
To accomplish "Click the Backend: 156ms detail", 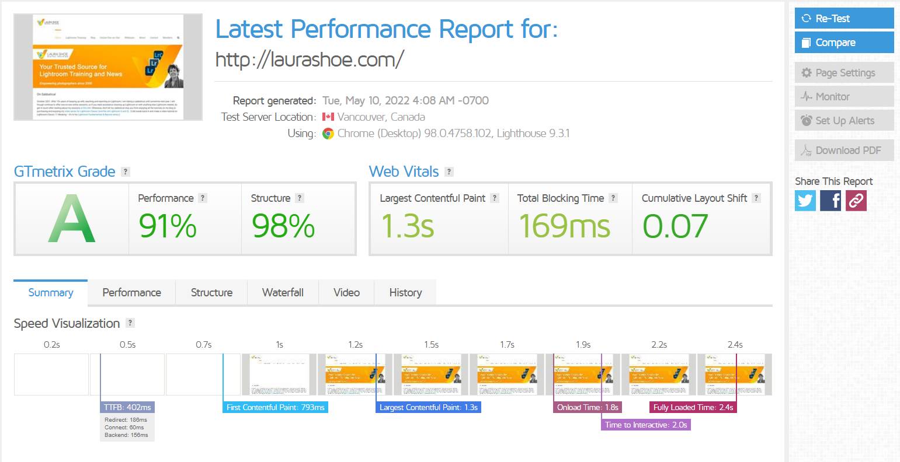I will (126, 435).
